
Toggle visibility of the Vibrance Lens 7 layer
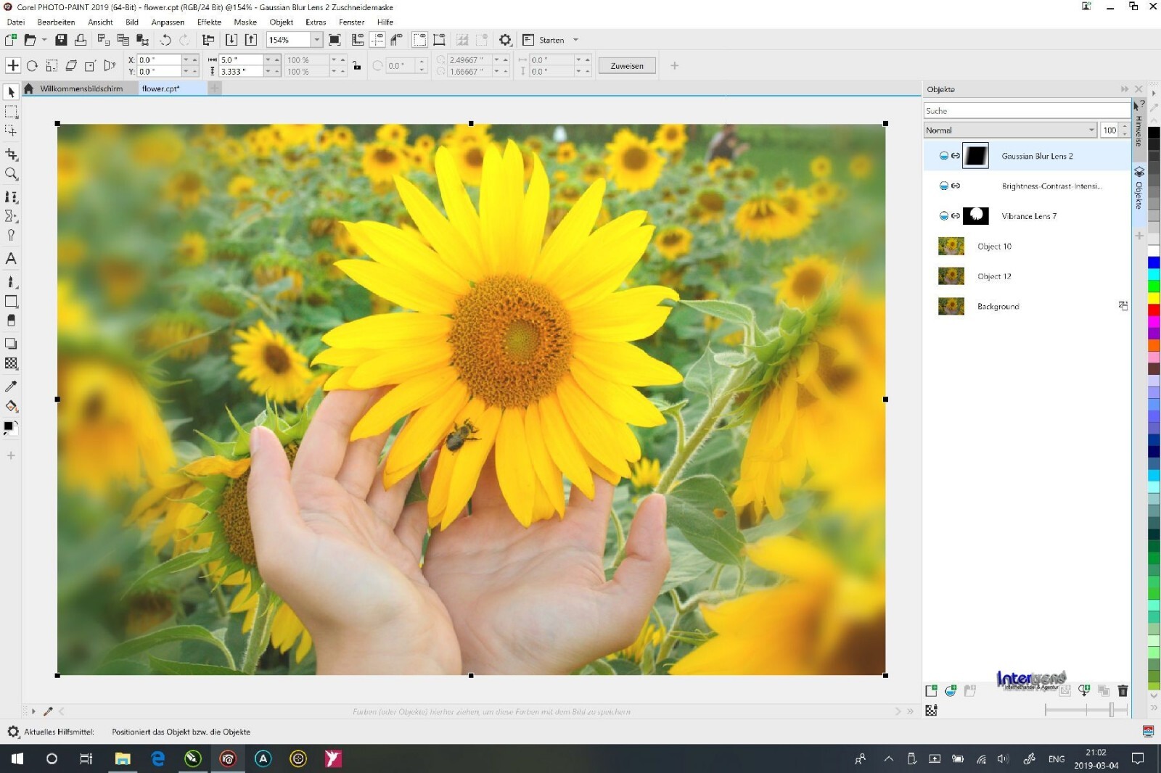[943, 215]
